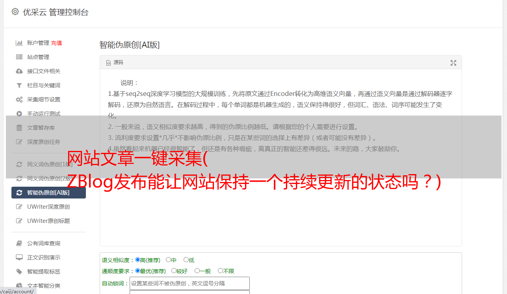Open UWriter原创标题 sidebar link
Viewport: 507px width, 294px height.
coord(48,221)
